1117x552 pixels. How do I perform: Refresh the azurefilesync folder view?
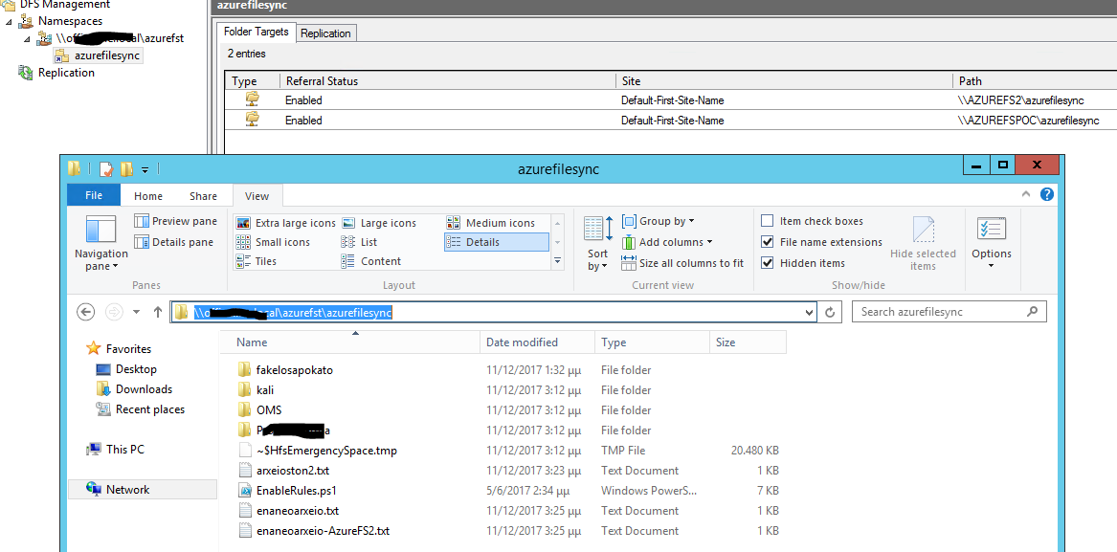[x=829, y=311]
